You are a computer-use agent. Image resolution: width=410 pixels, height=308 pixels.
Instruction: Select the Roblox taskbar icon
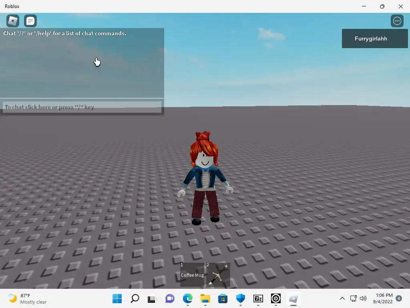[293, 298]
